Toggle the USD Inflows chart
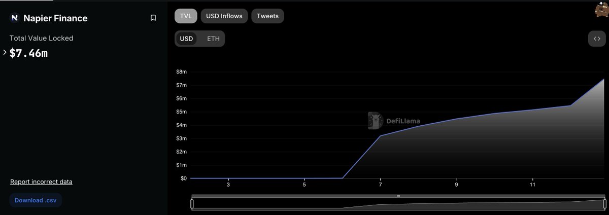This screenshot has height=215, width=609. [224, 16]
